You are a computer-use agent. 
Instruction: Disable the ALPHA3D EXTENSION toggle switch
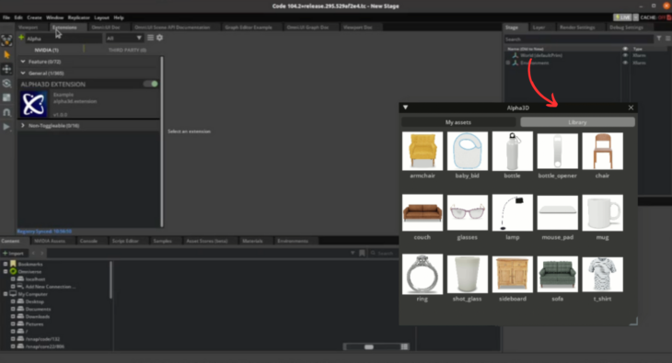pyautogui.click(x=151, y=84)
